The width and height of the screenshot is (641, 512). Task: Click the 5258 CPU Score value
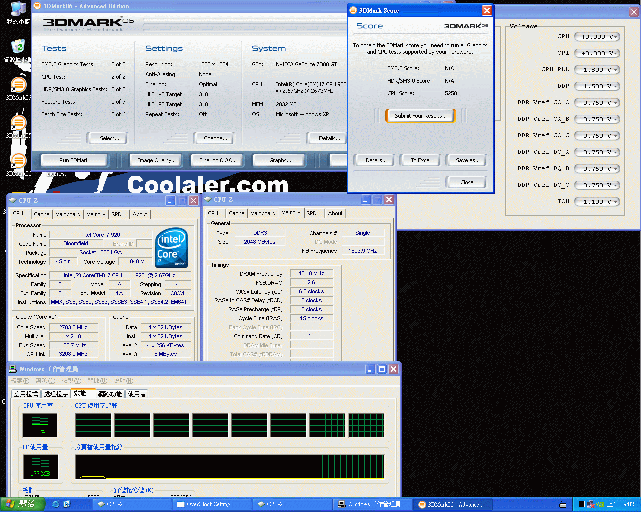tap(451, 93)
